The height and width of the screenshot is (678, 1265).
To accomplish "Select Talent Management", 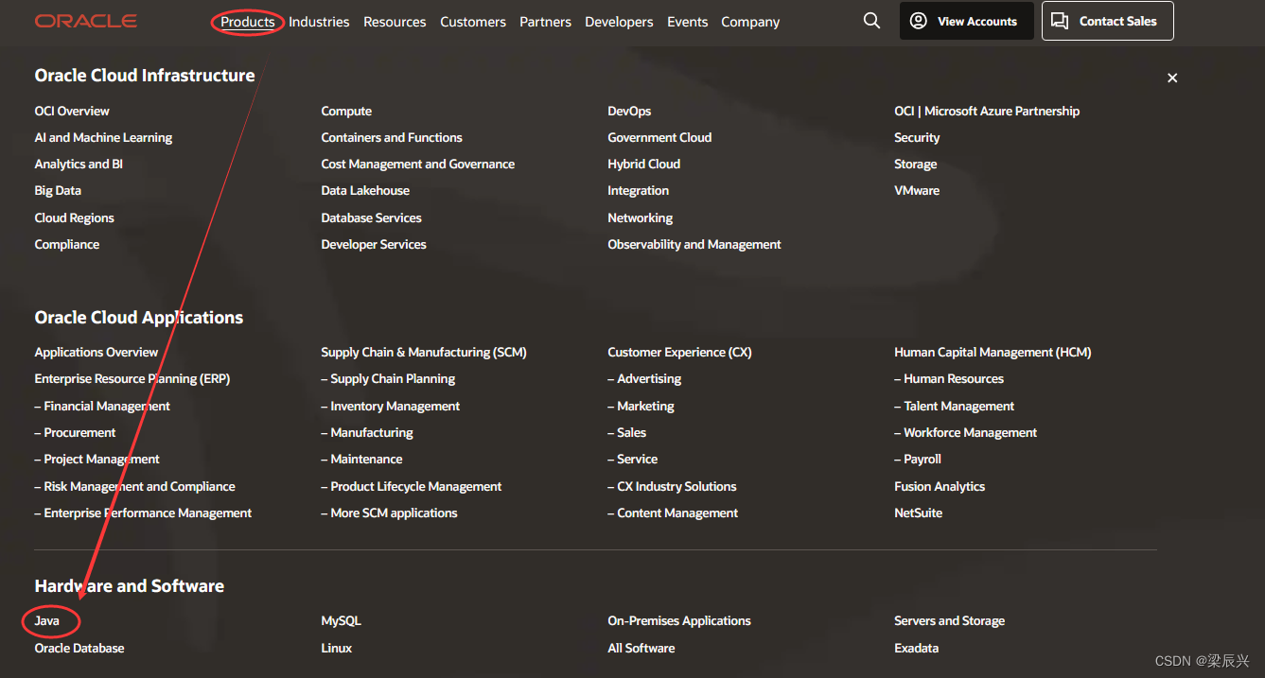I will pyautogui.click(x=955, y=406).
